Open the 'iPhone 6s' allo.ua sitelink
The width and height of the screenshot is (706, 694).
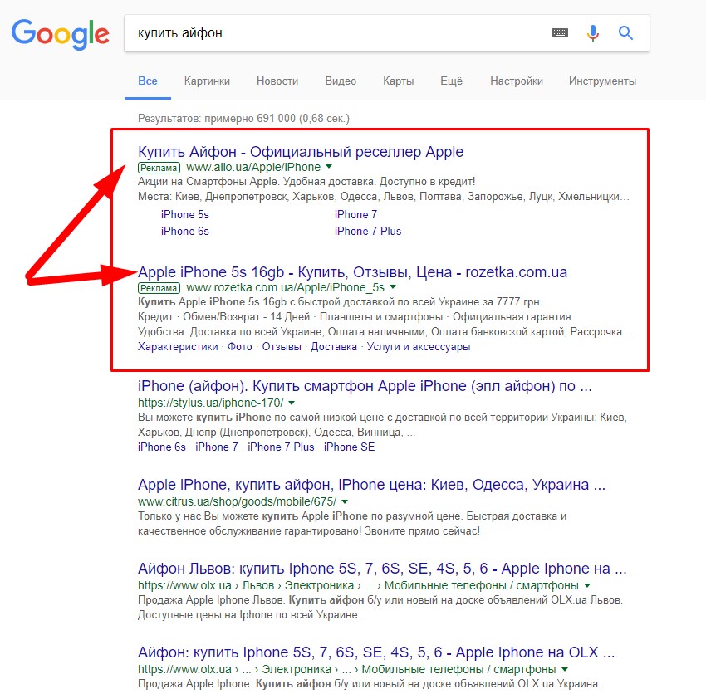click(185, 232)
